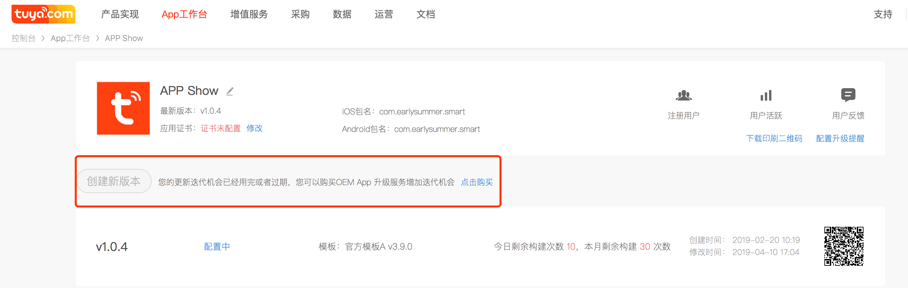Click the tuya.com logo
Viewport: 908px width, 288px height.
43,14
